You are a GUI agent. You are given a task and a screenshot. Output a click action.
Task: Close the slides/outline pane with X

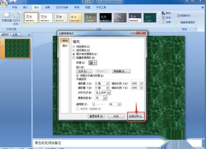coord(29,35)
